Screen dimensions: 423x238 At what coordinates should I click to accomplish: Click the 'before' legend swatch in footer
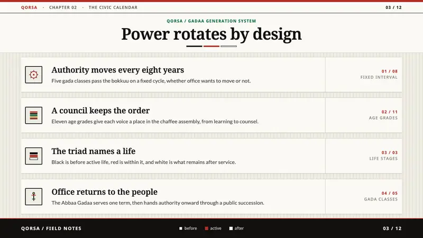click(x=181, y=228)
